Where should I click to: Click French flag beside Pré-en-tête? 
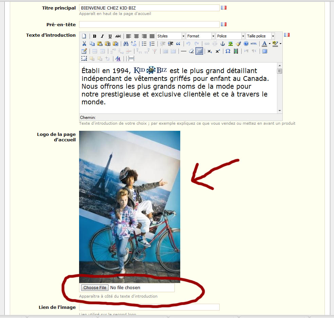tap(224, 24)
